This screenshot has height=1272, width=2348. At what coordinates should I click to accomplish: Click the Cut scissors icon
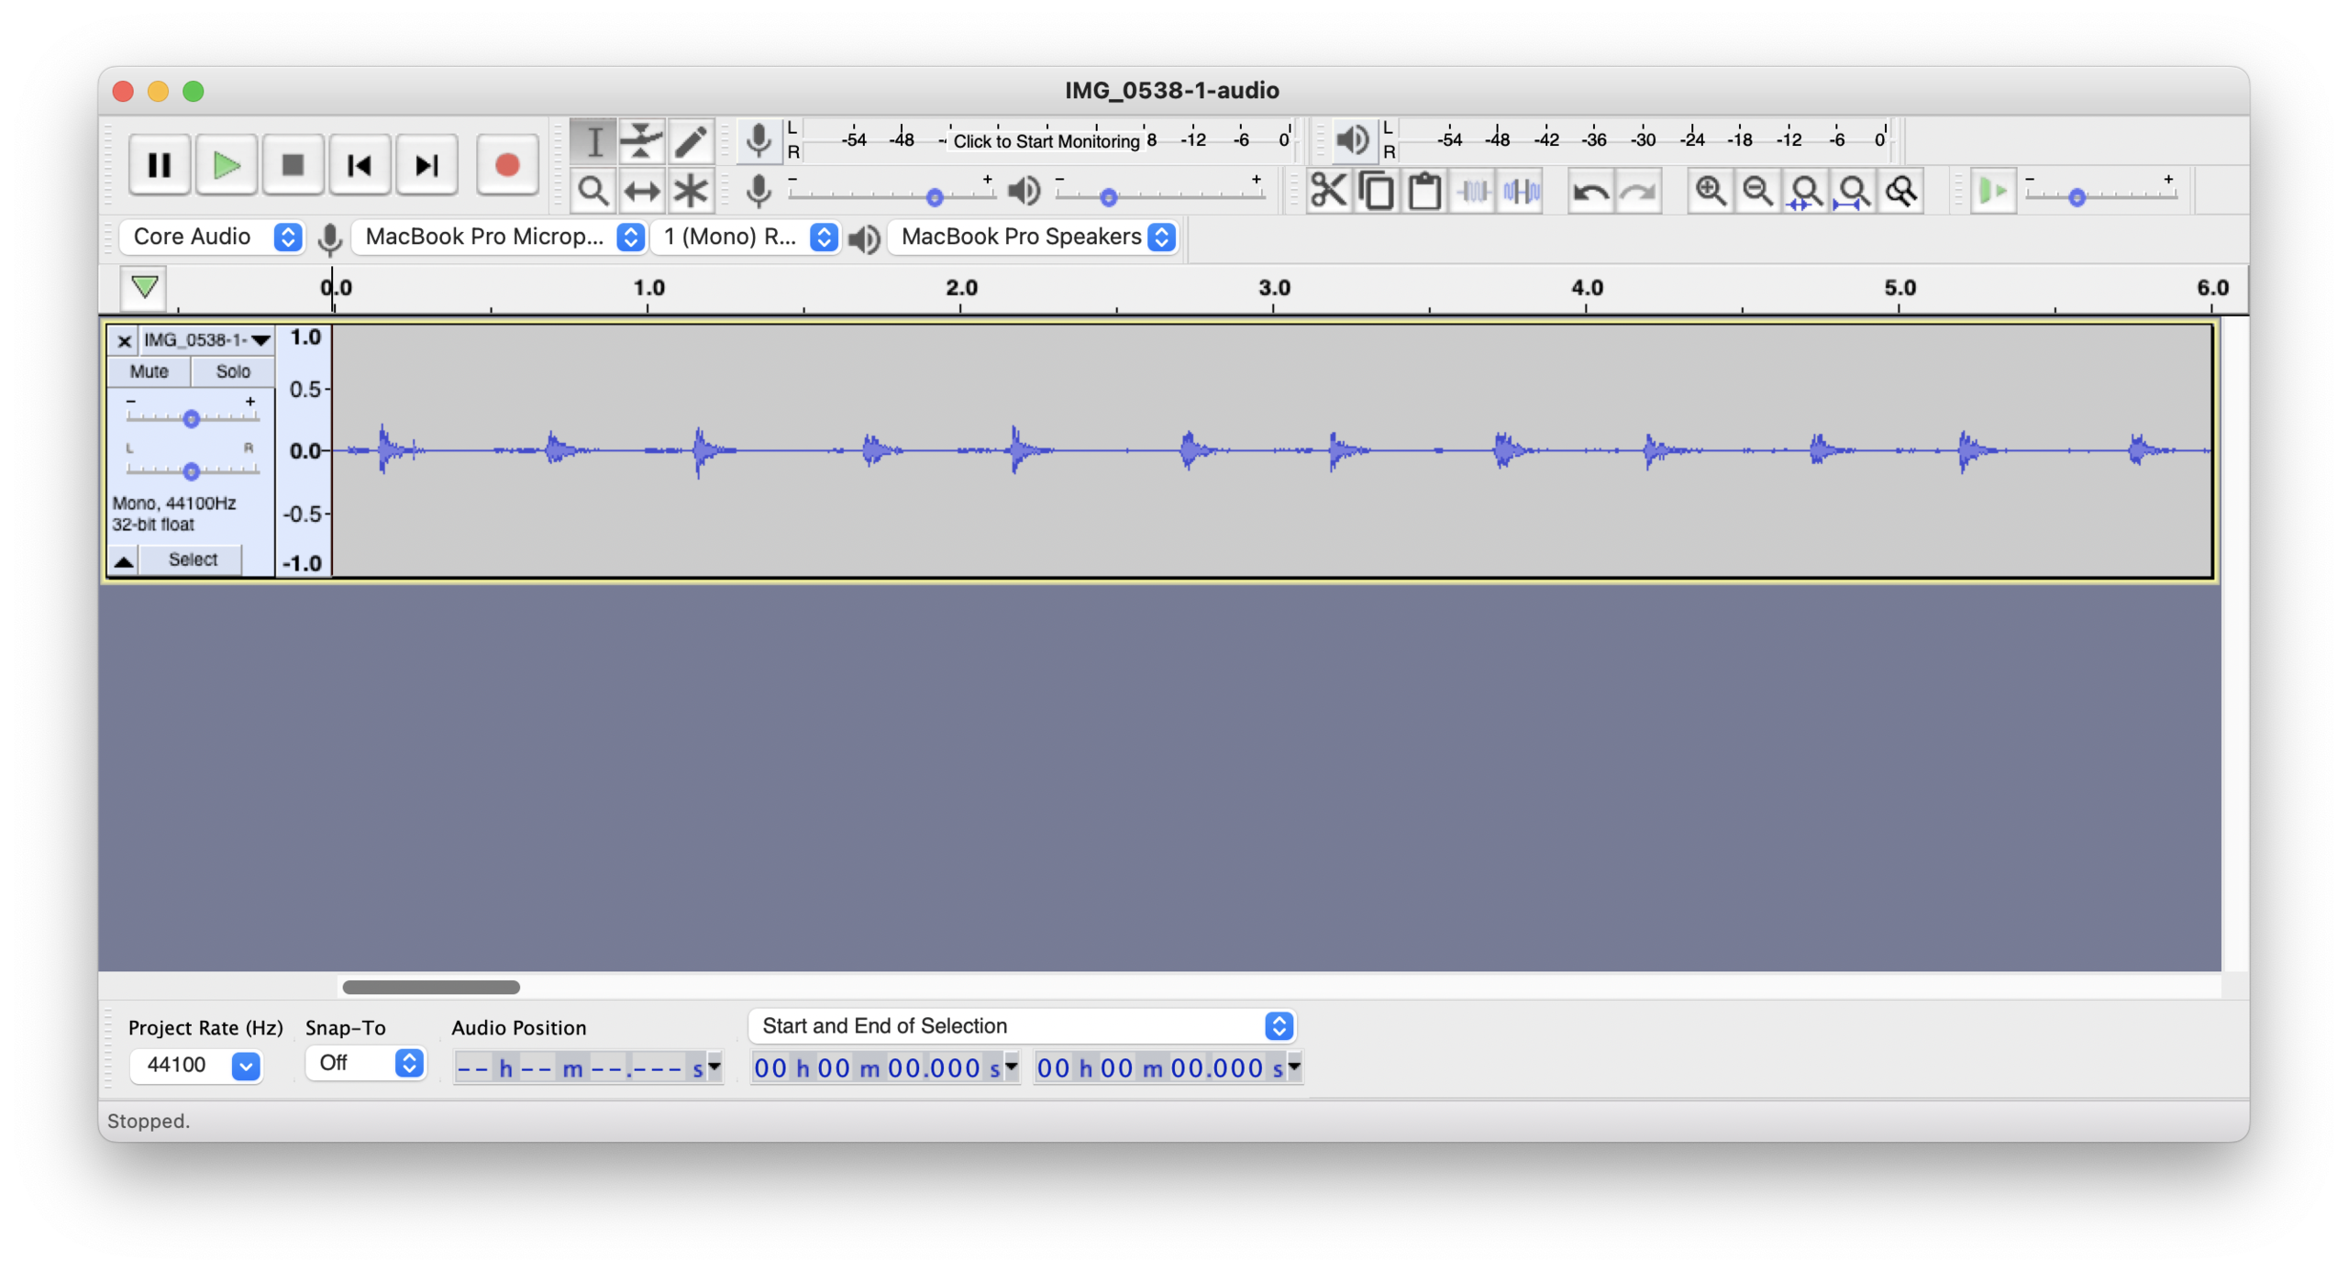coord(1328,191)
